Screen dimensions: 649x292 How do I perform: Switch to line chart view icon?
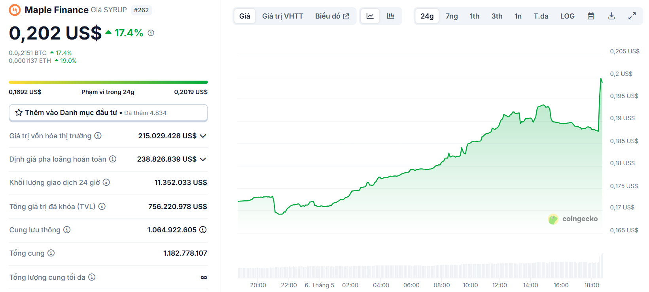pos(370,16)
